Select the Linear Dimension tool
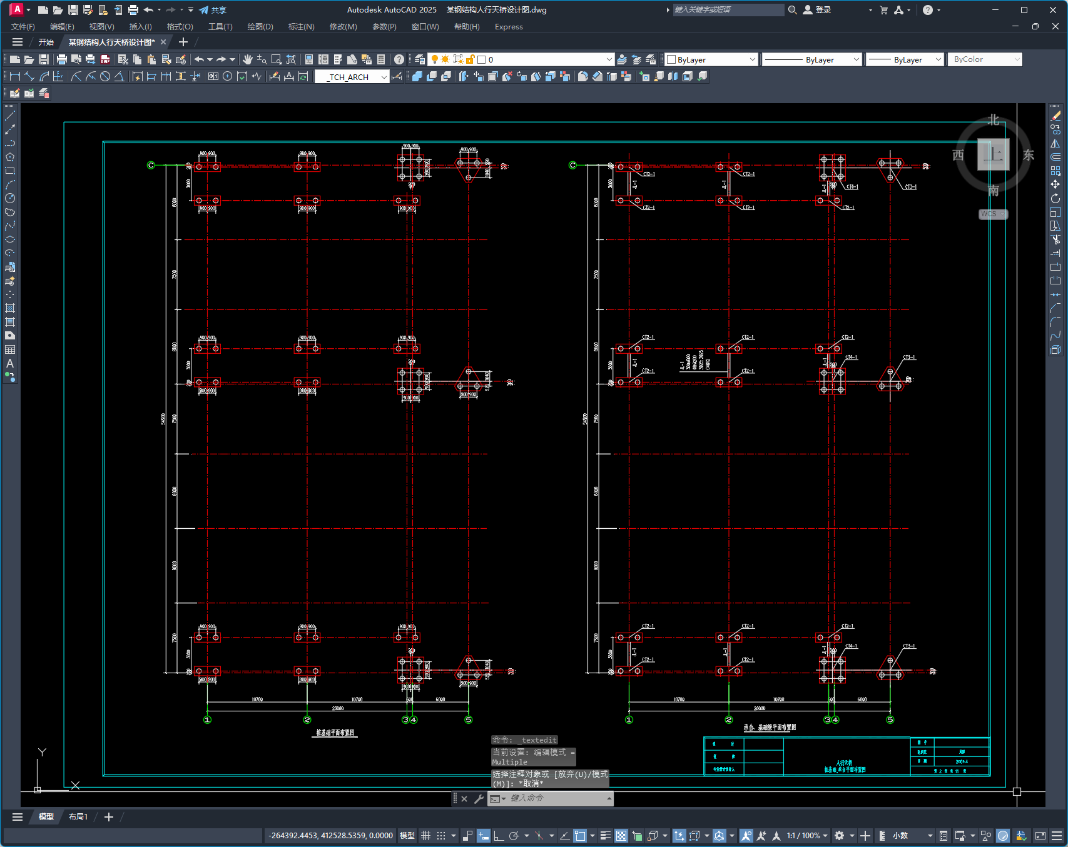Viewport: 1068px width, 847px height. (15, 76)
